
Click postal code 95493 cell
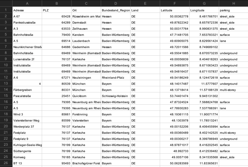pos(57,163)
